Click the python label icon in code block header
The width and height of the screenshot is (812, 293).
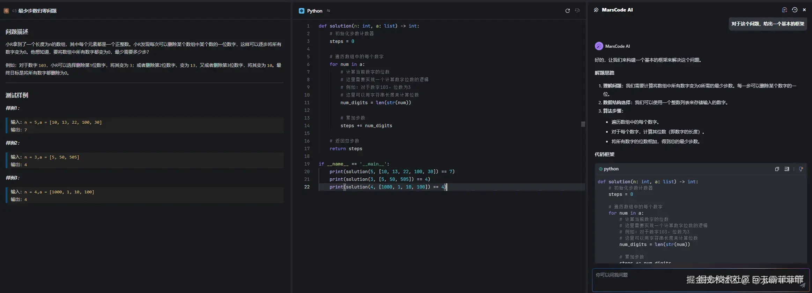pos(601,169)
